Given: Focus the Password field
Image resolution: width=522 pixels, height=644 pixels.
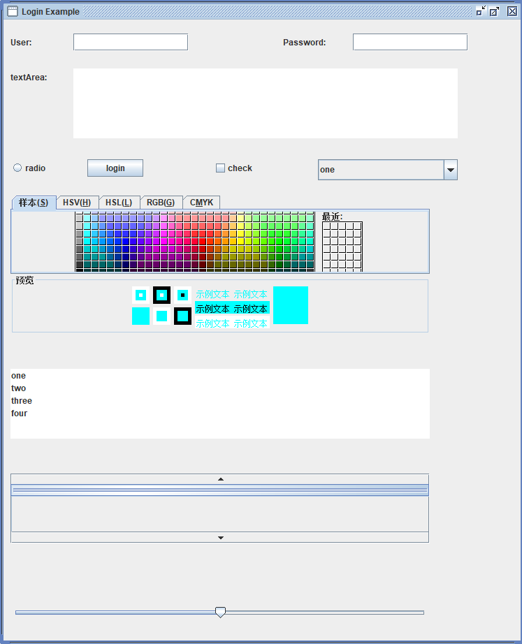Looking at the screenshot, I should click(410, 42).
